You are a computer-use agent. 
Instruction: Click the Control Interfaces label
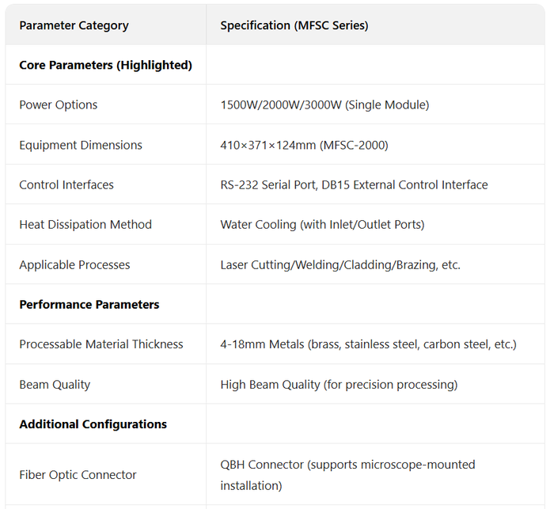66,184
